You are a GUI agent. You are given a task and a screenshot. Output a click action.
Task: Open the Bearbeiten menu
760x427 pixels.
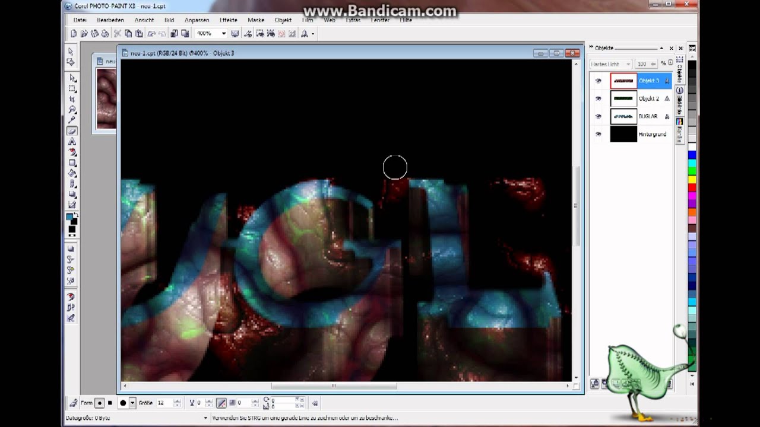coord(110,20)
